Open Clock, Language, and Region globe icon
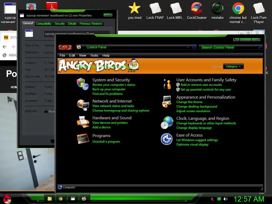The width and height of the screenshot is (272, 204). point(167,123)
